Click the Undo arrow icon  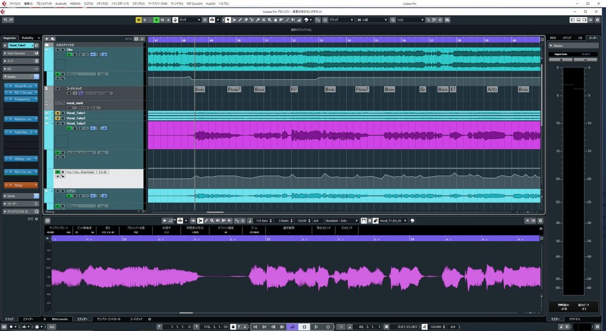click(5, 20)
